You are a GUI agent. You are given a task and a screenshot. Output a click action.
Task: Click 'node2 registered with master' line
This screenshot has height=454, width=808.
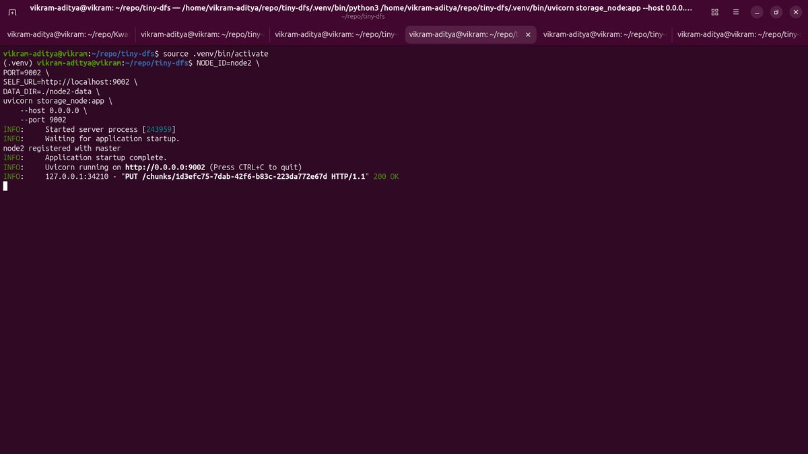pos(62,148)
